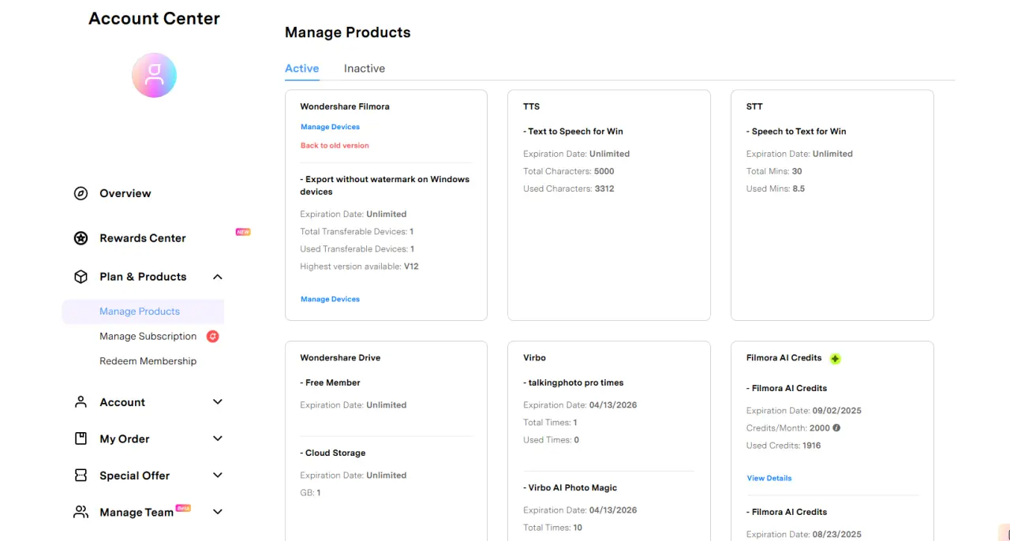This screenshot has width=1010, height=541.
Task: Expand the Account section chevron
Action: pyautogui.click(x=218, y=402)
